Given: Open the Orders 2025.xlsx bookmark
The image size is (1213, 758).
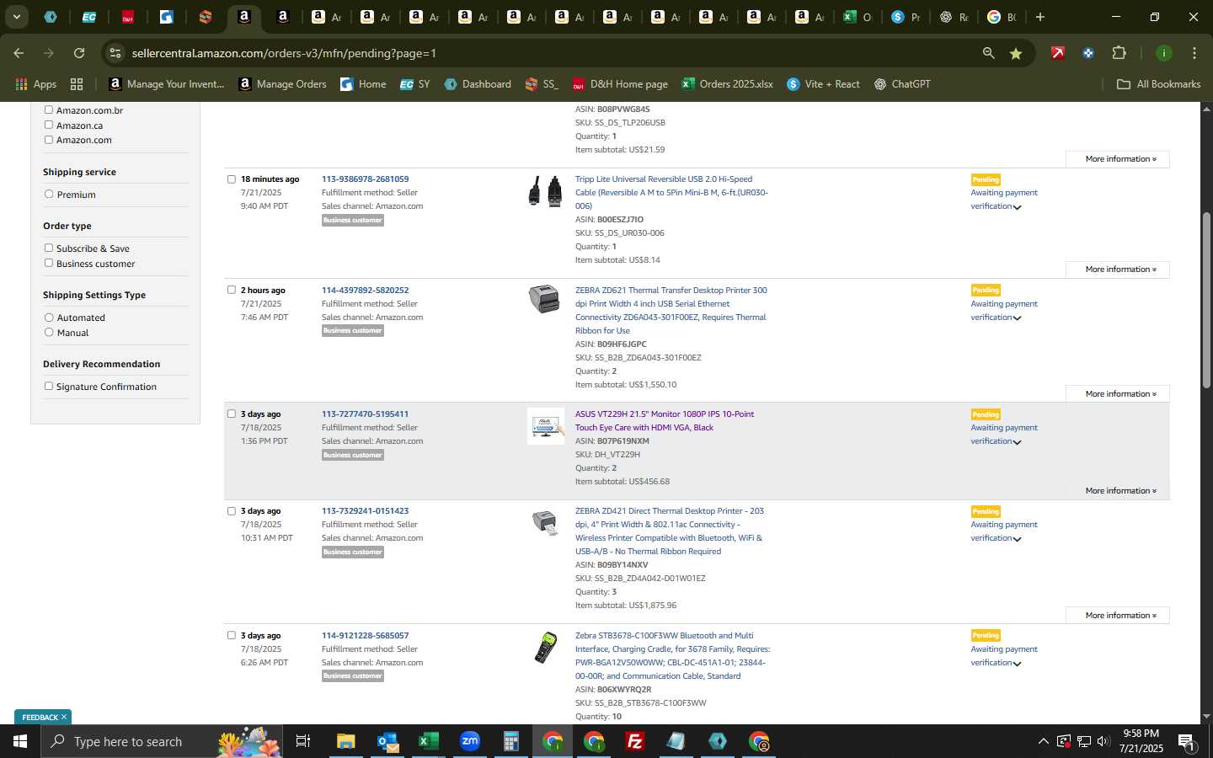Looking at the screenshot, I should (x=728, y=84).
